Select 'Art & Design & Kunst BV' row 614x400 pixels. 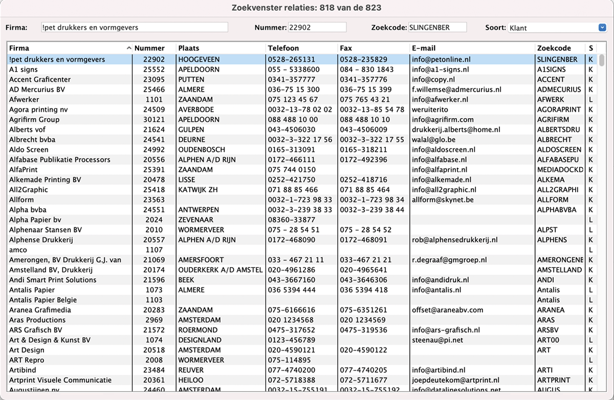click(303, 340)
